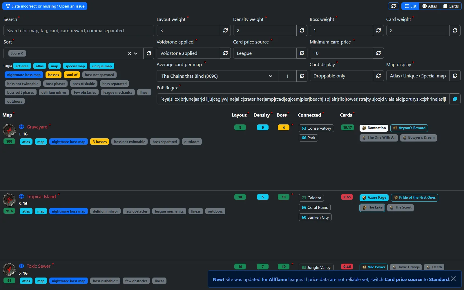Reset the Card display setting
Screen dimensions: 464x290
(378, 76)
